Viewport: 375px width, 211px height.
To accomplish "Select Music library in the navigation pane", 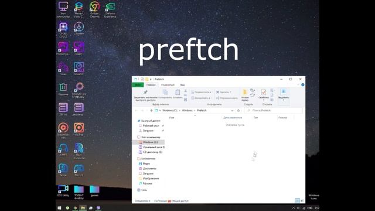I will [146, 183].
